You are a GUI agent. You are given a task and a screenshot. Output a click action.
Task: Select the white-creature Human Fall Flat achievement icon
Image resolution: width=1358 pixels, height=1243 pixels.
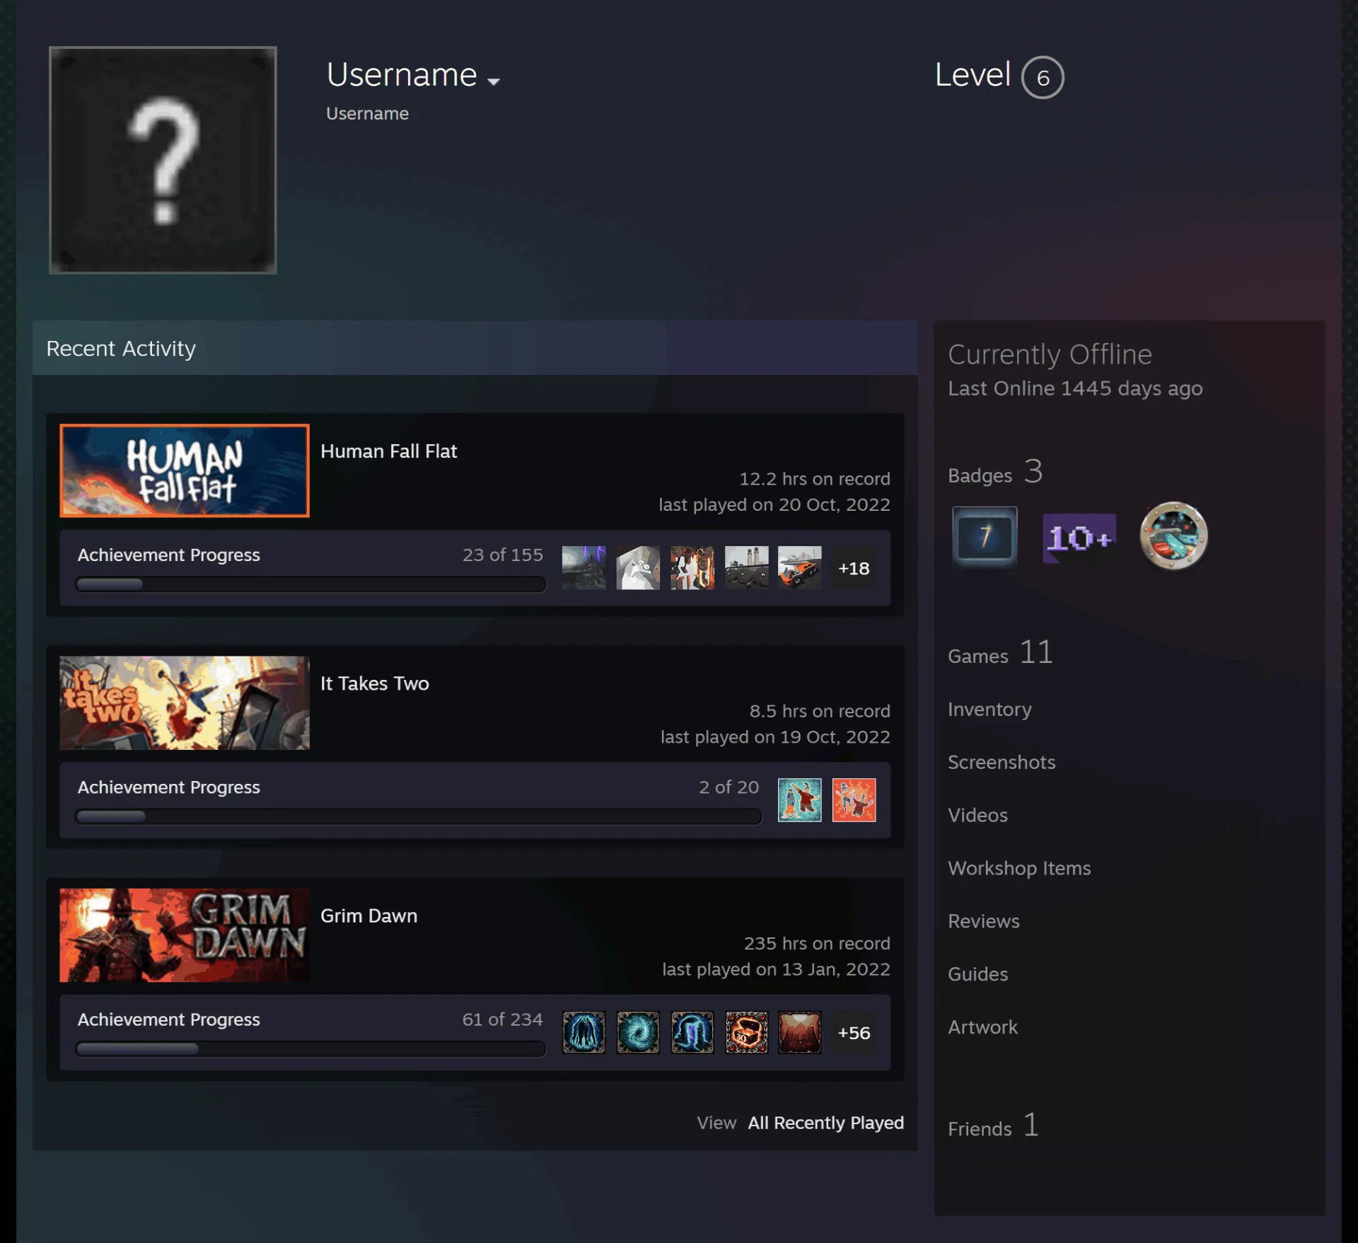(638, 568)
